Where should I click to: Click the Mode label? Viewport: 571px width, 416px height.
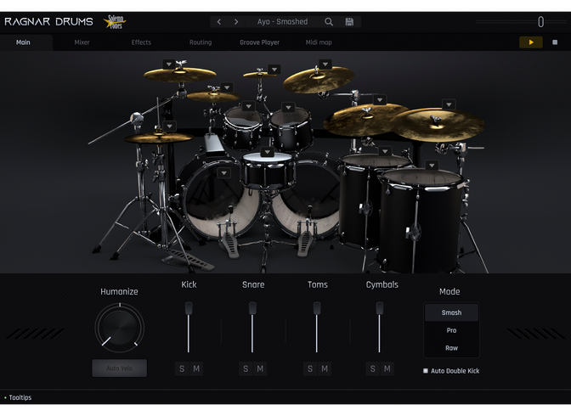pyautogui.click(x=449, y=291)
